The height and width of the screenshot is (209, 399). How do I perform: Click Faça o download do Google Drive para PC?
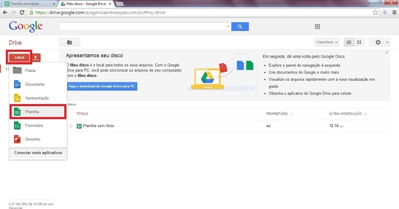tap(102, 86)
